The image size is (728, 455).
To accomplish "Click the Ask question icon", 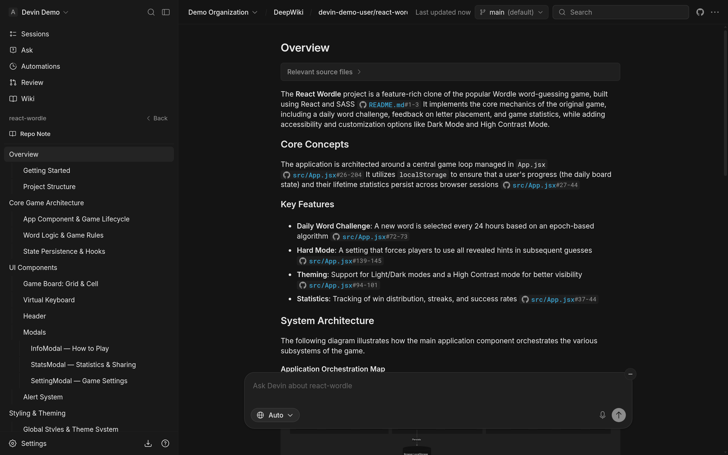I will point(13,50).
